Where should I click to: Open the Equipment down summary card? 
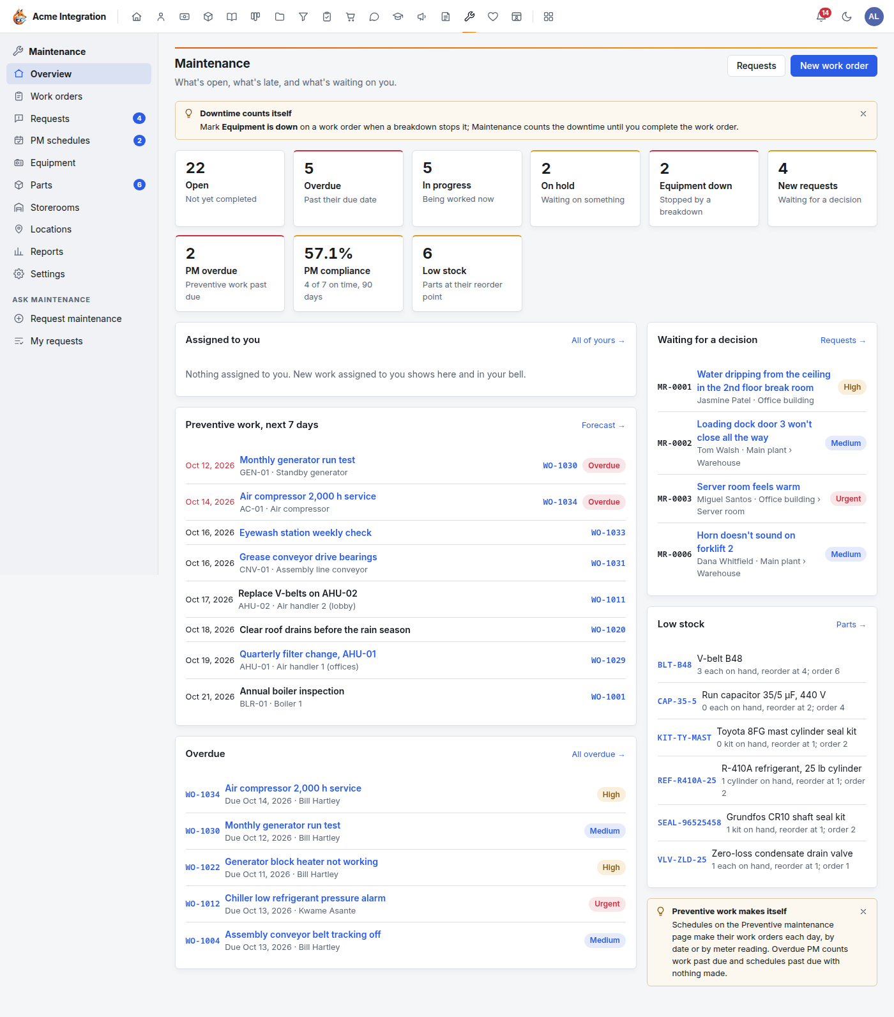pyautogui.click(x=704, y=188)
